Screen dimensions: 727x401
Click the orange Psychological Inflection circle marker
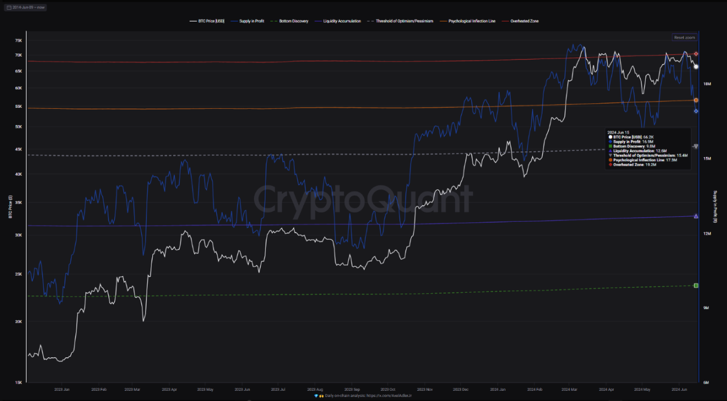pyautogui.click(x=695, y=100)
